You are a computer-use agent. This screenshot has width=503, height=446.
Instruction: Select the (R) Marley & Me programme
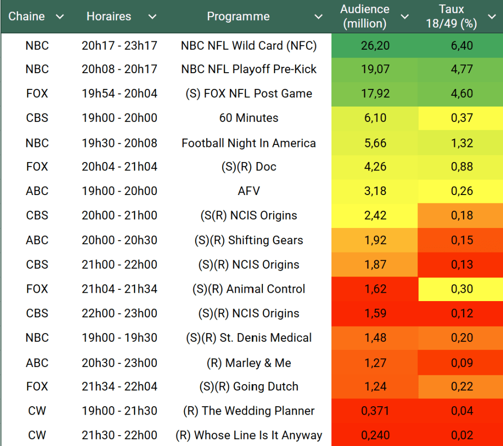(x=249, y=363)
